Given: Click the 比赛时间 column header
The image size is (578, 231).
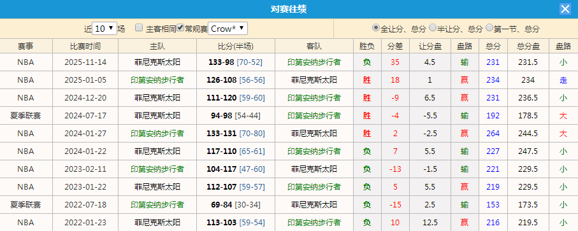Looking at the screenshot, I should [x=85, y=46].
